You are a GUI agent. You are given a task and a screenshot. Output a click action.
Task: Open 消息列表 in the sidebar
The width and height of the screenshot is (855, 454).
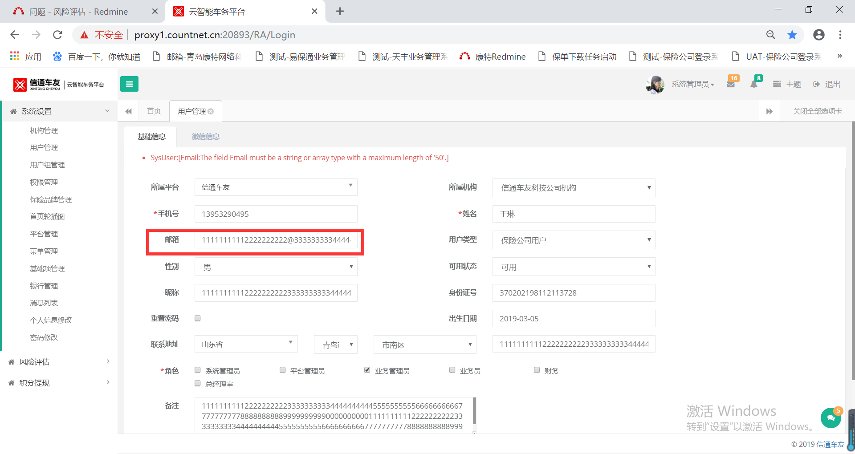(44, 303)
